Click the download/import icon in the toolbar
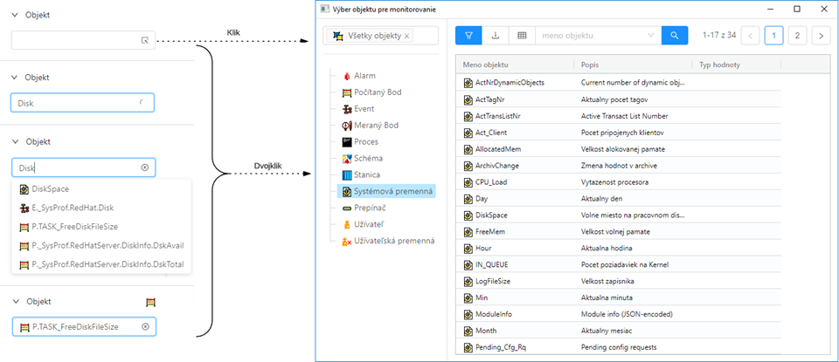This screenshot has width=839, height=362. [496, 36]
